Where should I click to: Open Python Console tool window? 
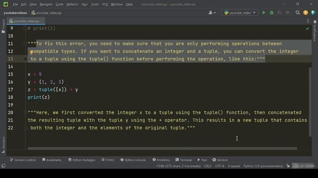(133, 160)
